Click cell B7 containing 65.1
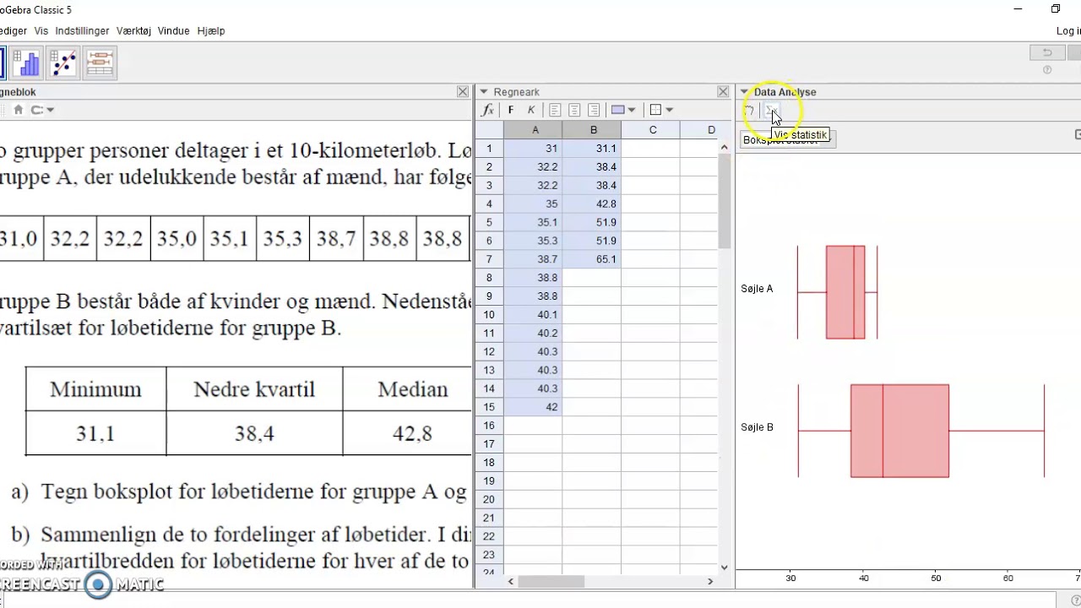 click(x=592, y=259)
